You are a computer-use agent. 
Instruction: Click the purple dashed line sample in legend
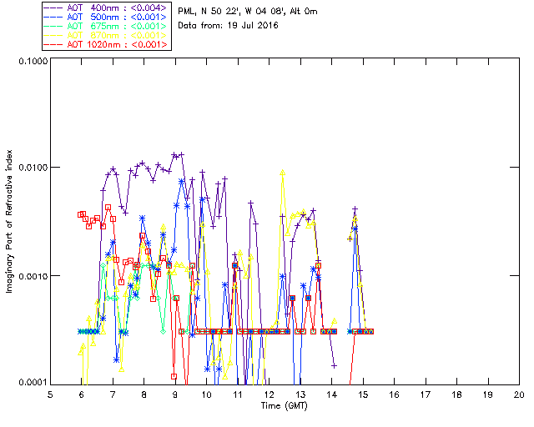point(53,8)
